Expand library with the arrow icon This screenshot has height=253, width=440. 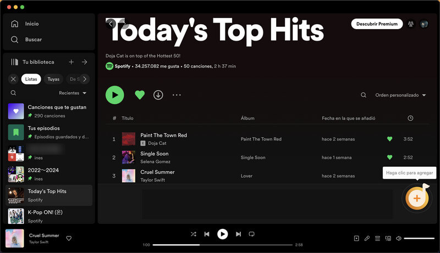(x=85, y=62)
